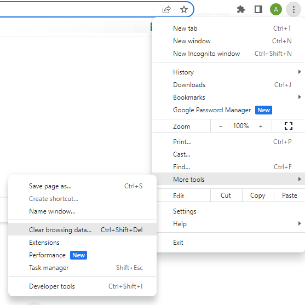Open Extensions from More tools submenu
This screenshot has width=305, height=305.
(x=82, y=243)
